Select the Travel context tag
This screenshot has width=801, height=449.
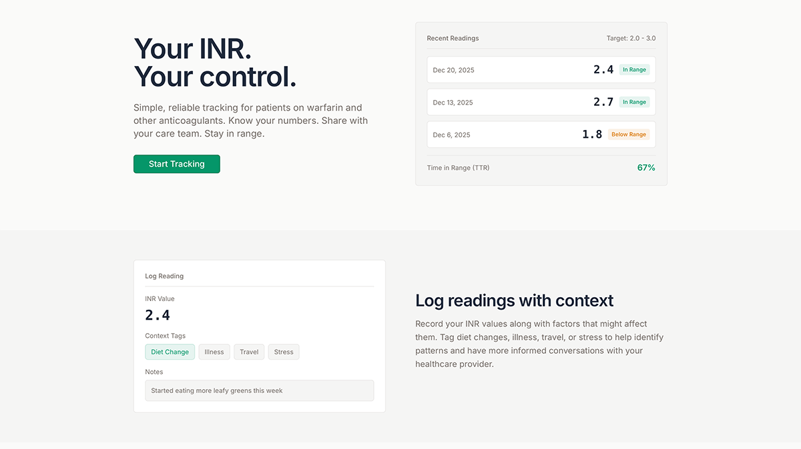click(x=249, y=352)
